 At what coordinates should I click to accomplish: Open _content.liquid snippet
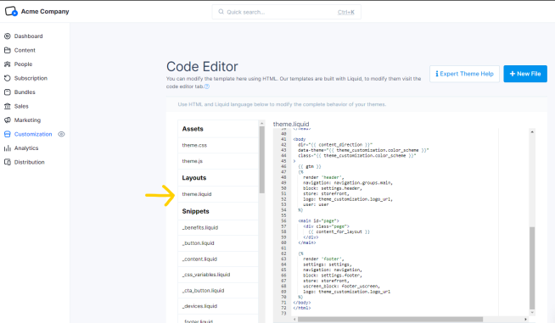point(218,259)
